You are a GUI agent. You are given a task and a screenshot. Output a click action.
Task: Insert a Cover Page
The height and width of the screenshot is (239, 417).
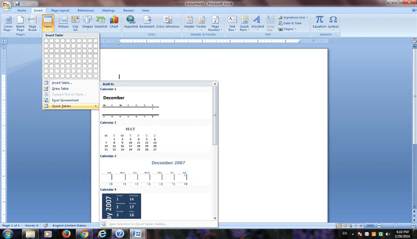(x=8, y=23)
